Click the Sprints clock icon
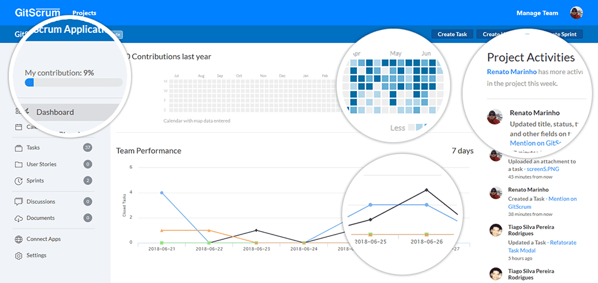The height and width of the screenshot is (283, 598). click(x=19, y=181)
